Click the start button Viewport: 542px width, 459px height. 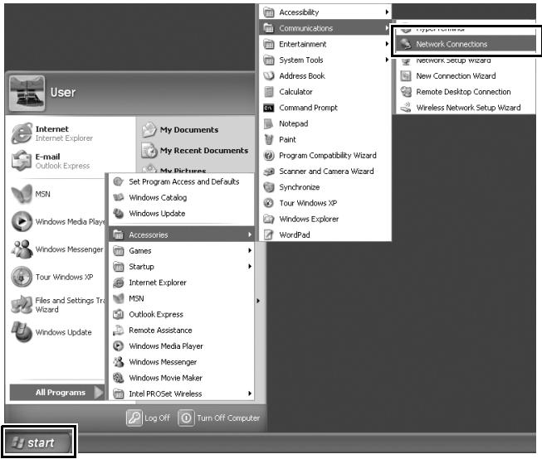38,442
